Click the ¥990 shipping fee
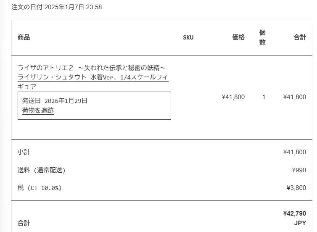317x232 pixels. [299, 170]
